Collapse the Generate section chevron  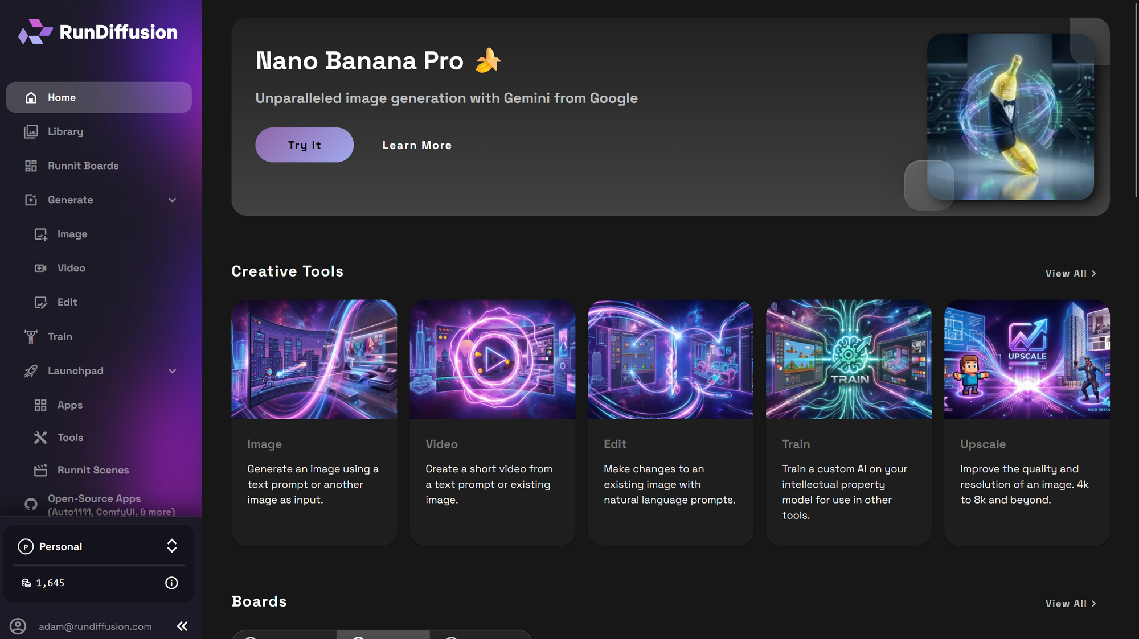(x=173, y=200)
